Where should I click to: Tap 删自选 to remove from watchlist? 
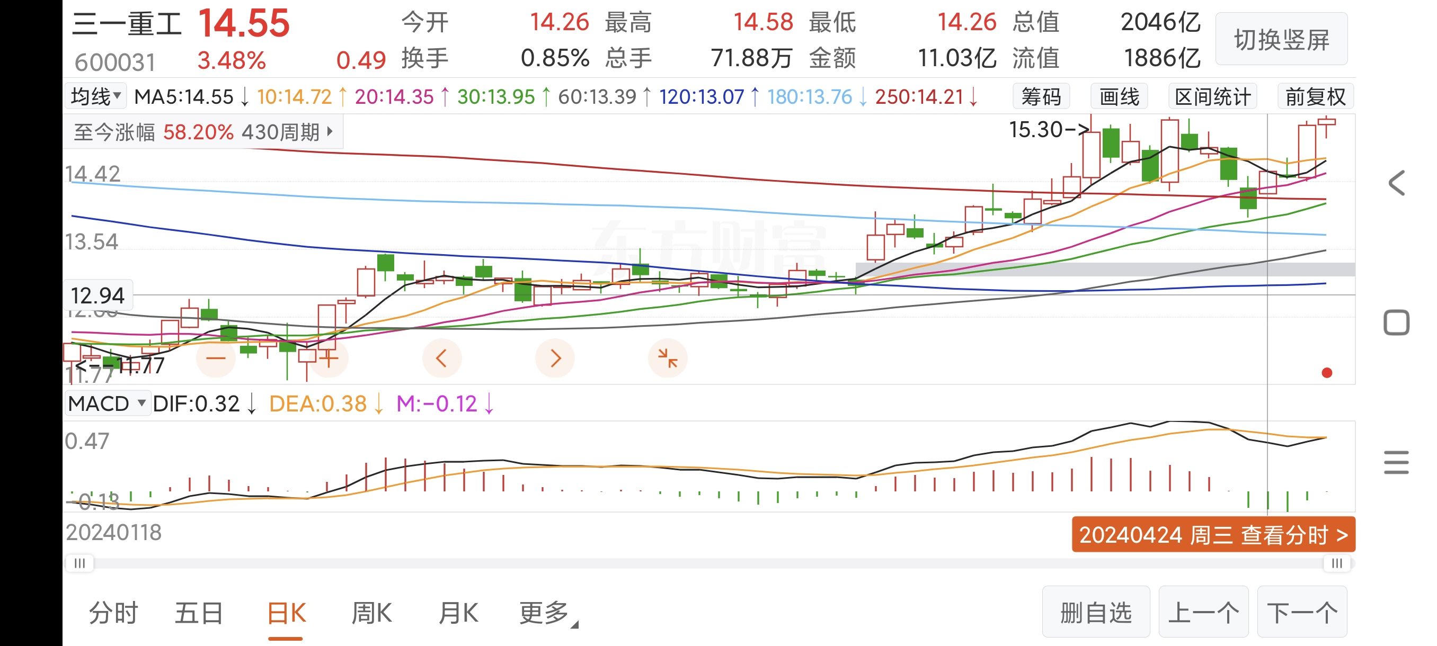[1096, 612]
